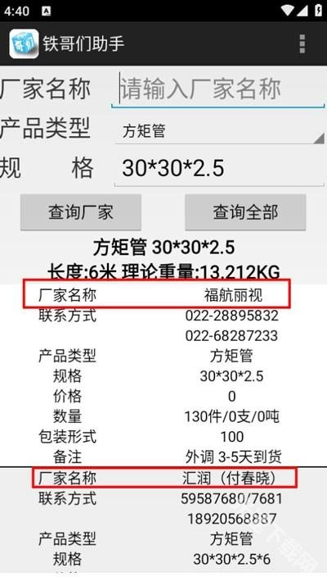Select the 汇润（付春晓）manufacturer row
Viewport: 327px width, 586px height.
coord(164,477)
